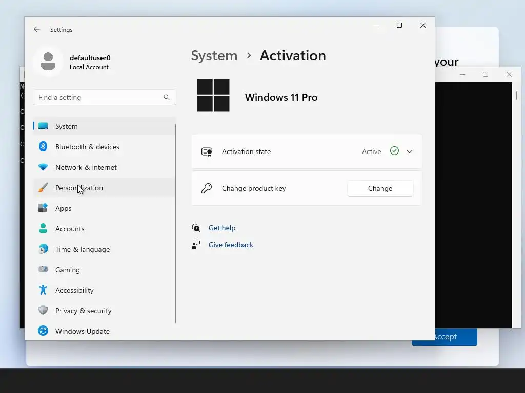Click the Apps icon in sidebar
This screenshot has height=393, width=525.
(43, 208)
